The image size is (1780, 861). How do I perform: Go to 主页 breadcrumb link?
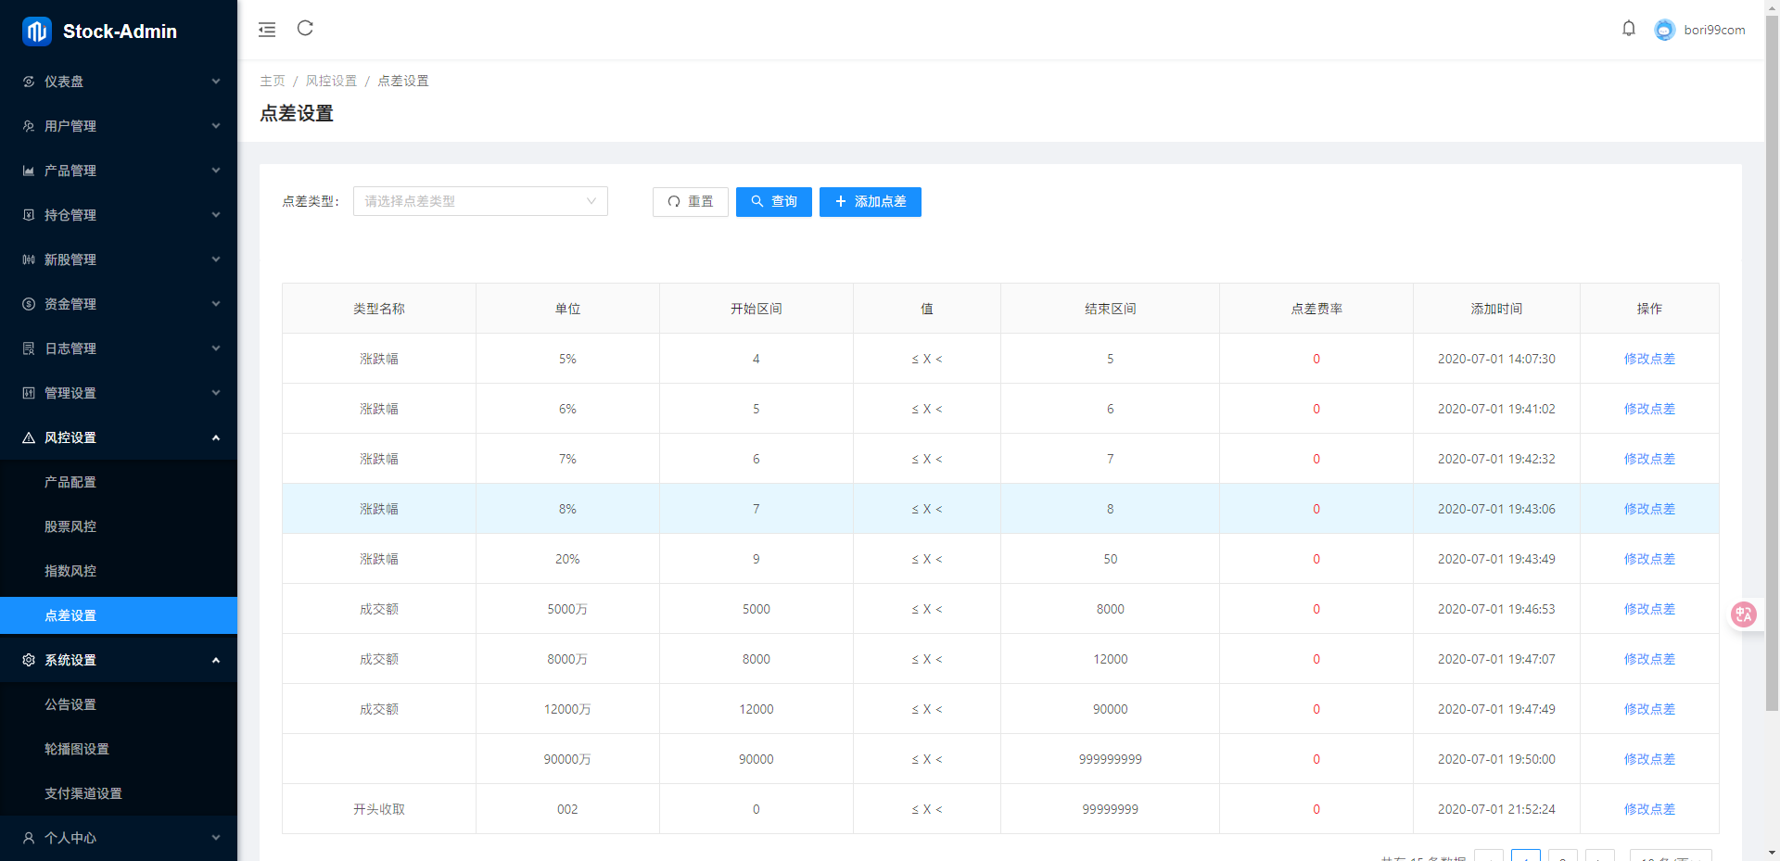click(x=273, y=81)
